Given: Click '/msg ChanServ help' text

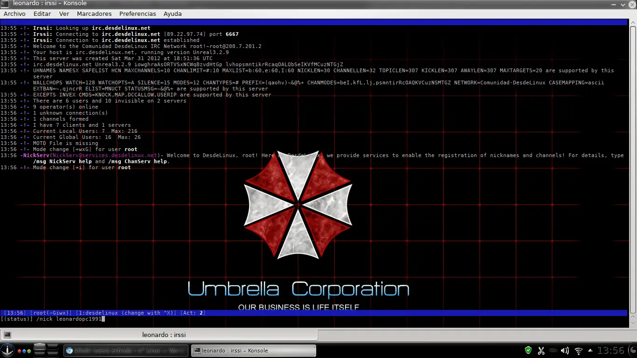Looking at the screenshot, I should pos(137,161).
